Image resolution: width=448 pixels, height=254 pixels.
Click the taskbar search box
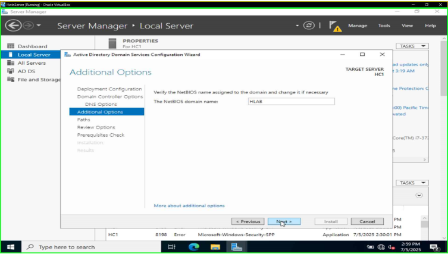point(92,247)
